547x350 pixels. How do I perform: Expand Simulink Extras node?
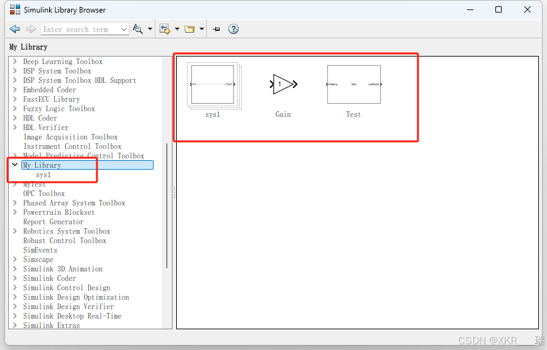(x=14, y=325)
